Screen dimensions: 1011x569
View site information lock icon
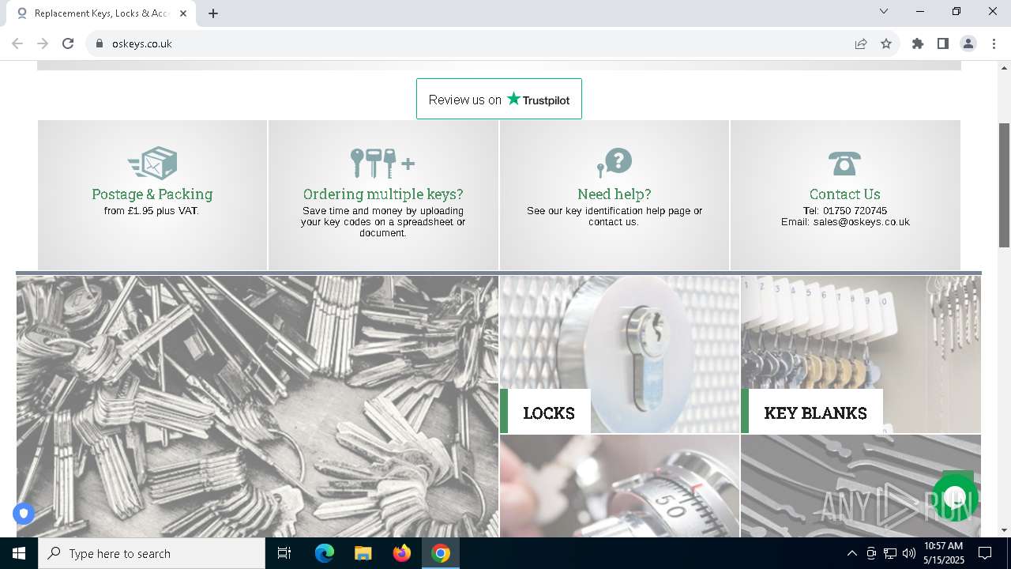click(x=100, y=43)
